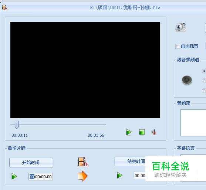
Task: Click the total duration label 00:03:56
Action: click(x=96, y=135)
